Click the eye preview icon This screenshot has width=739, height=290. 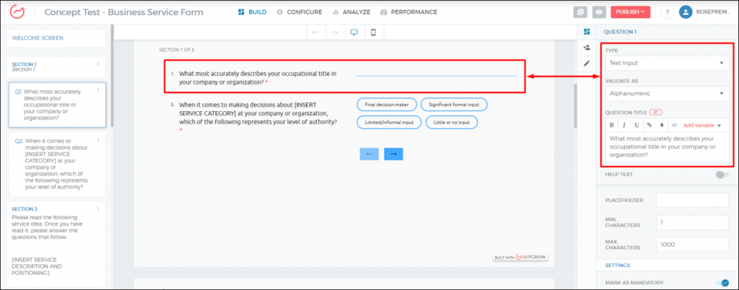(599, 12)
